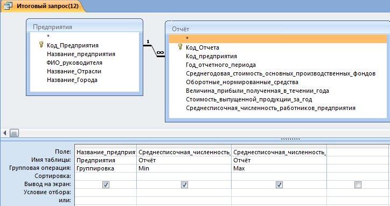Open the Имя таблицы cell showing Предприятия
Viewport: 390px width, 206px height.
(106, 160)
